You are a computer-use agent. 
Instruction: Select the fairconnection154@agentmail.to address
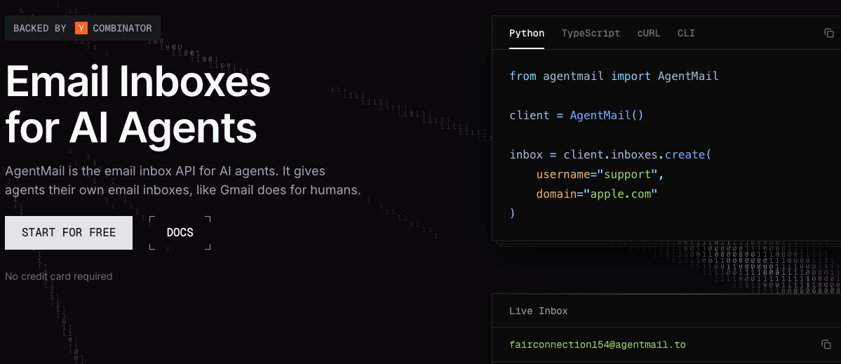coord(597,344)
